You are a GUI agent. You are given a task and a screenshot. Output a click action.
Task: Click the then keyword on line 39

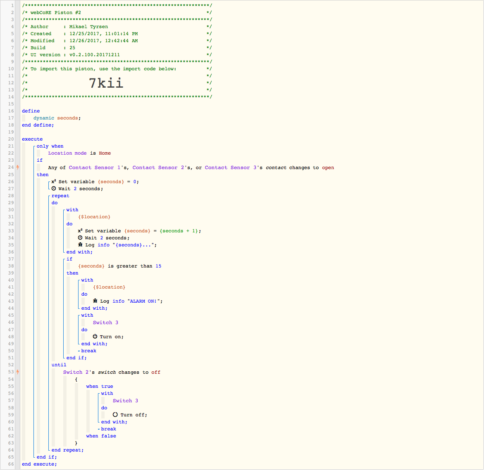(72, 273)
